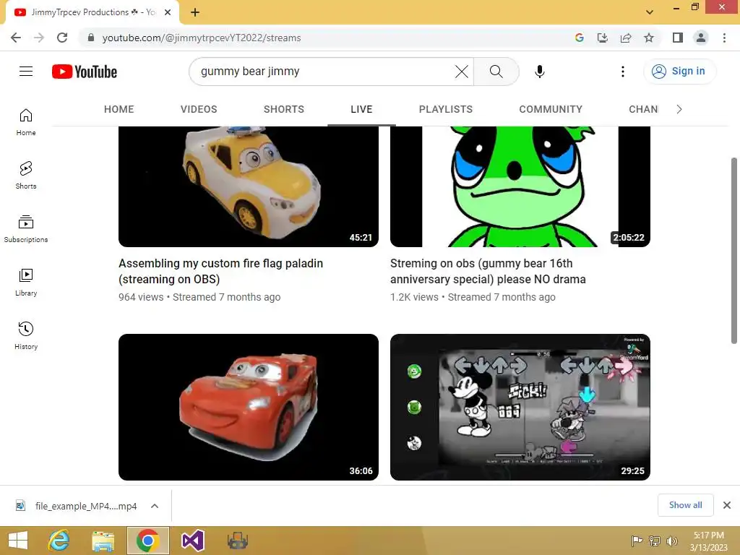
Task: Open the green gummy bear thumbnail video
Action: tap(520, 186)
